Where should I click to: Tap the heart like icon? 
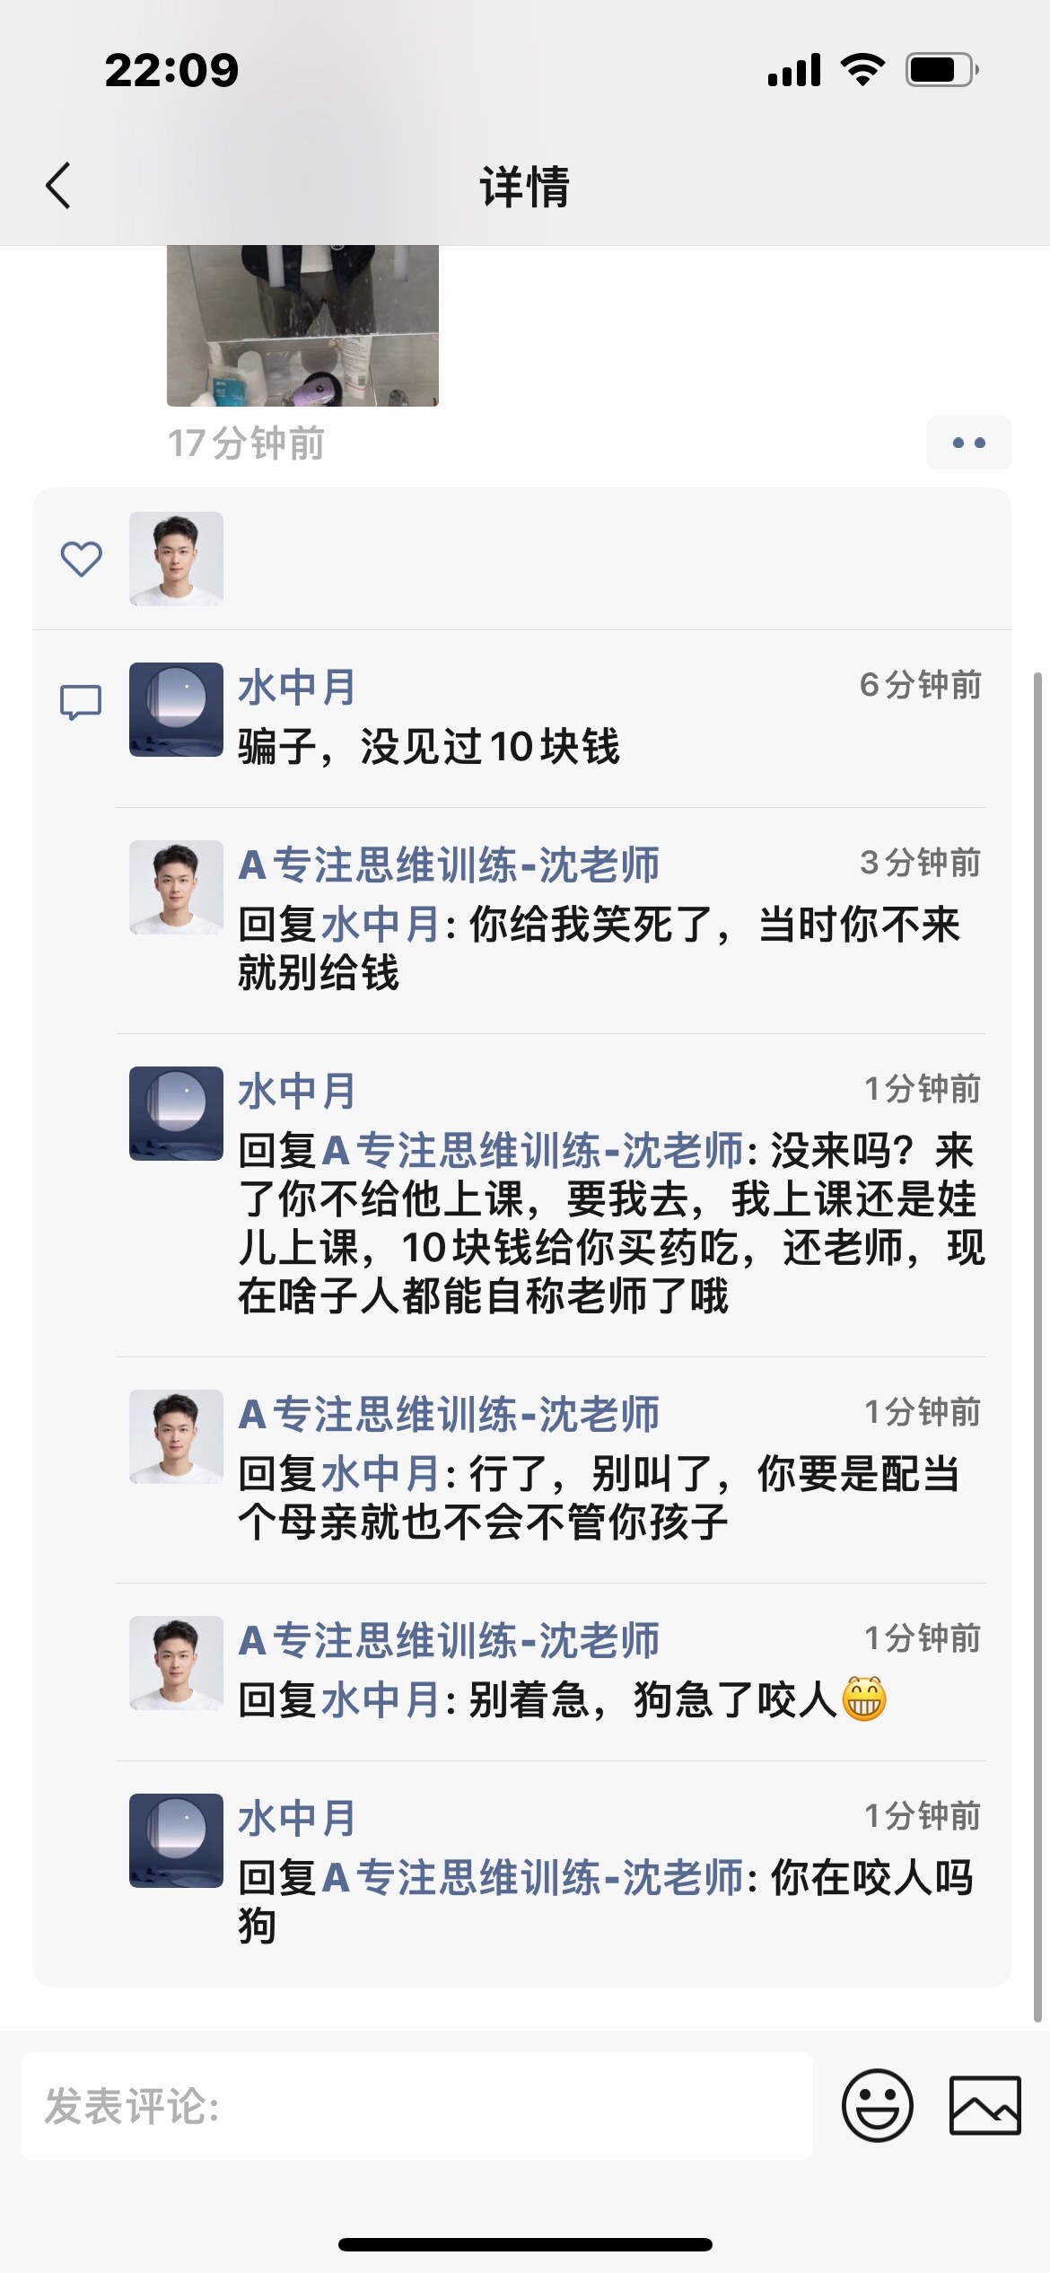point(81,559)
